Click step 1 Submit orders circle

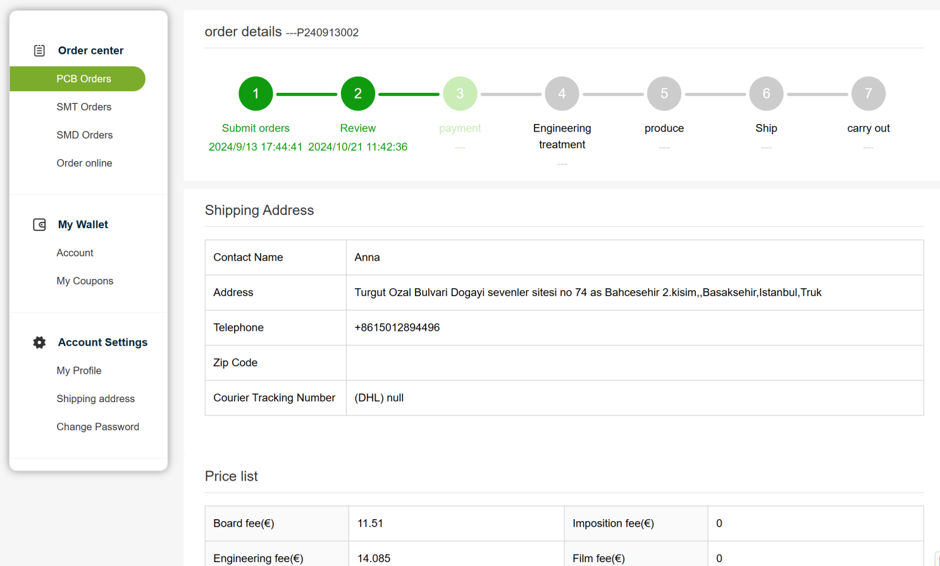coord(256,94)
